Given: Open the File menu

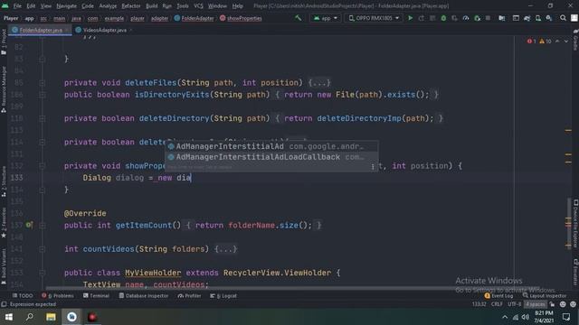Looking at the screenshot, I should (x=17, y=6).
